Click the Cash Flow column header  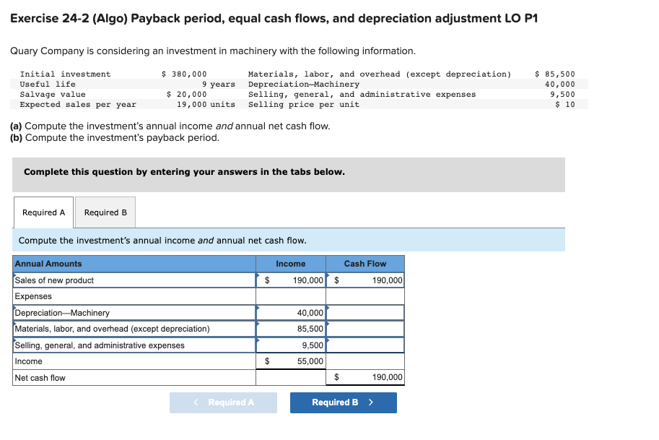tap(365, 264)
